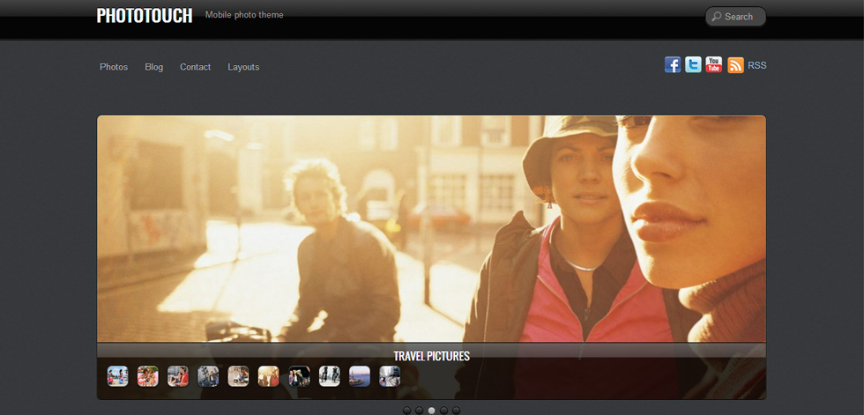Open the Blog menu item
The width and height of the screenshot is (864, 415).
[x=153, y=67]
